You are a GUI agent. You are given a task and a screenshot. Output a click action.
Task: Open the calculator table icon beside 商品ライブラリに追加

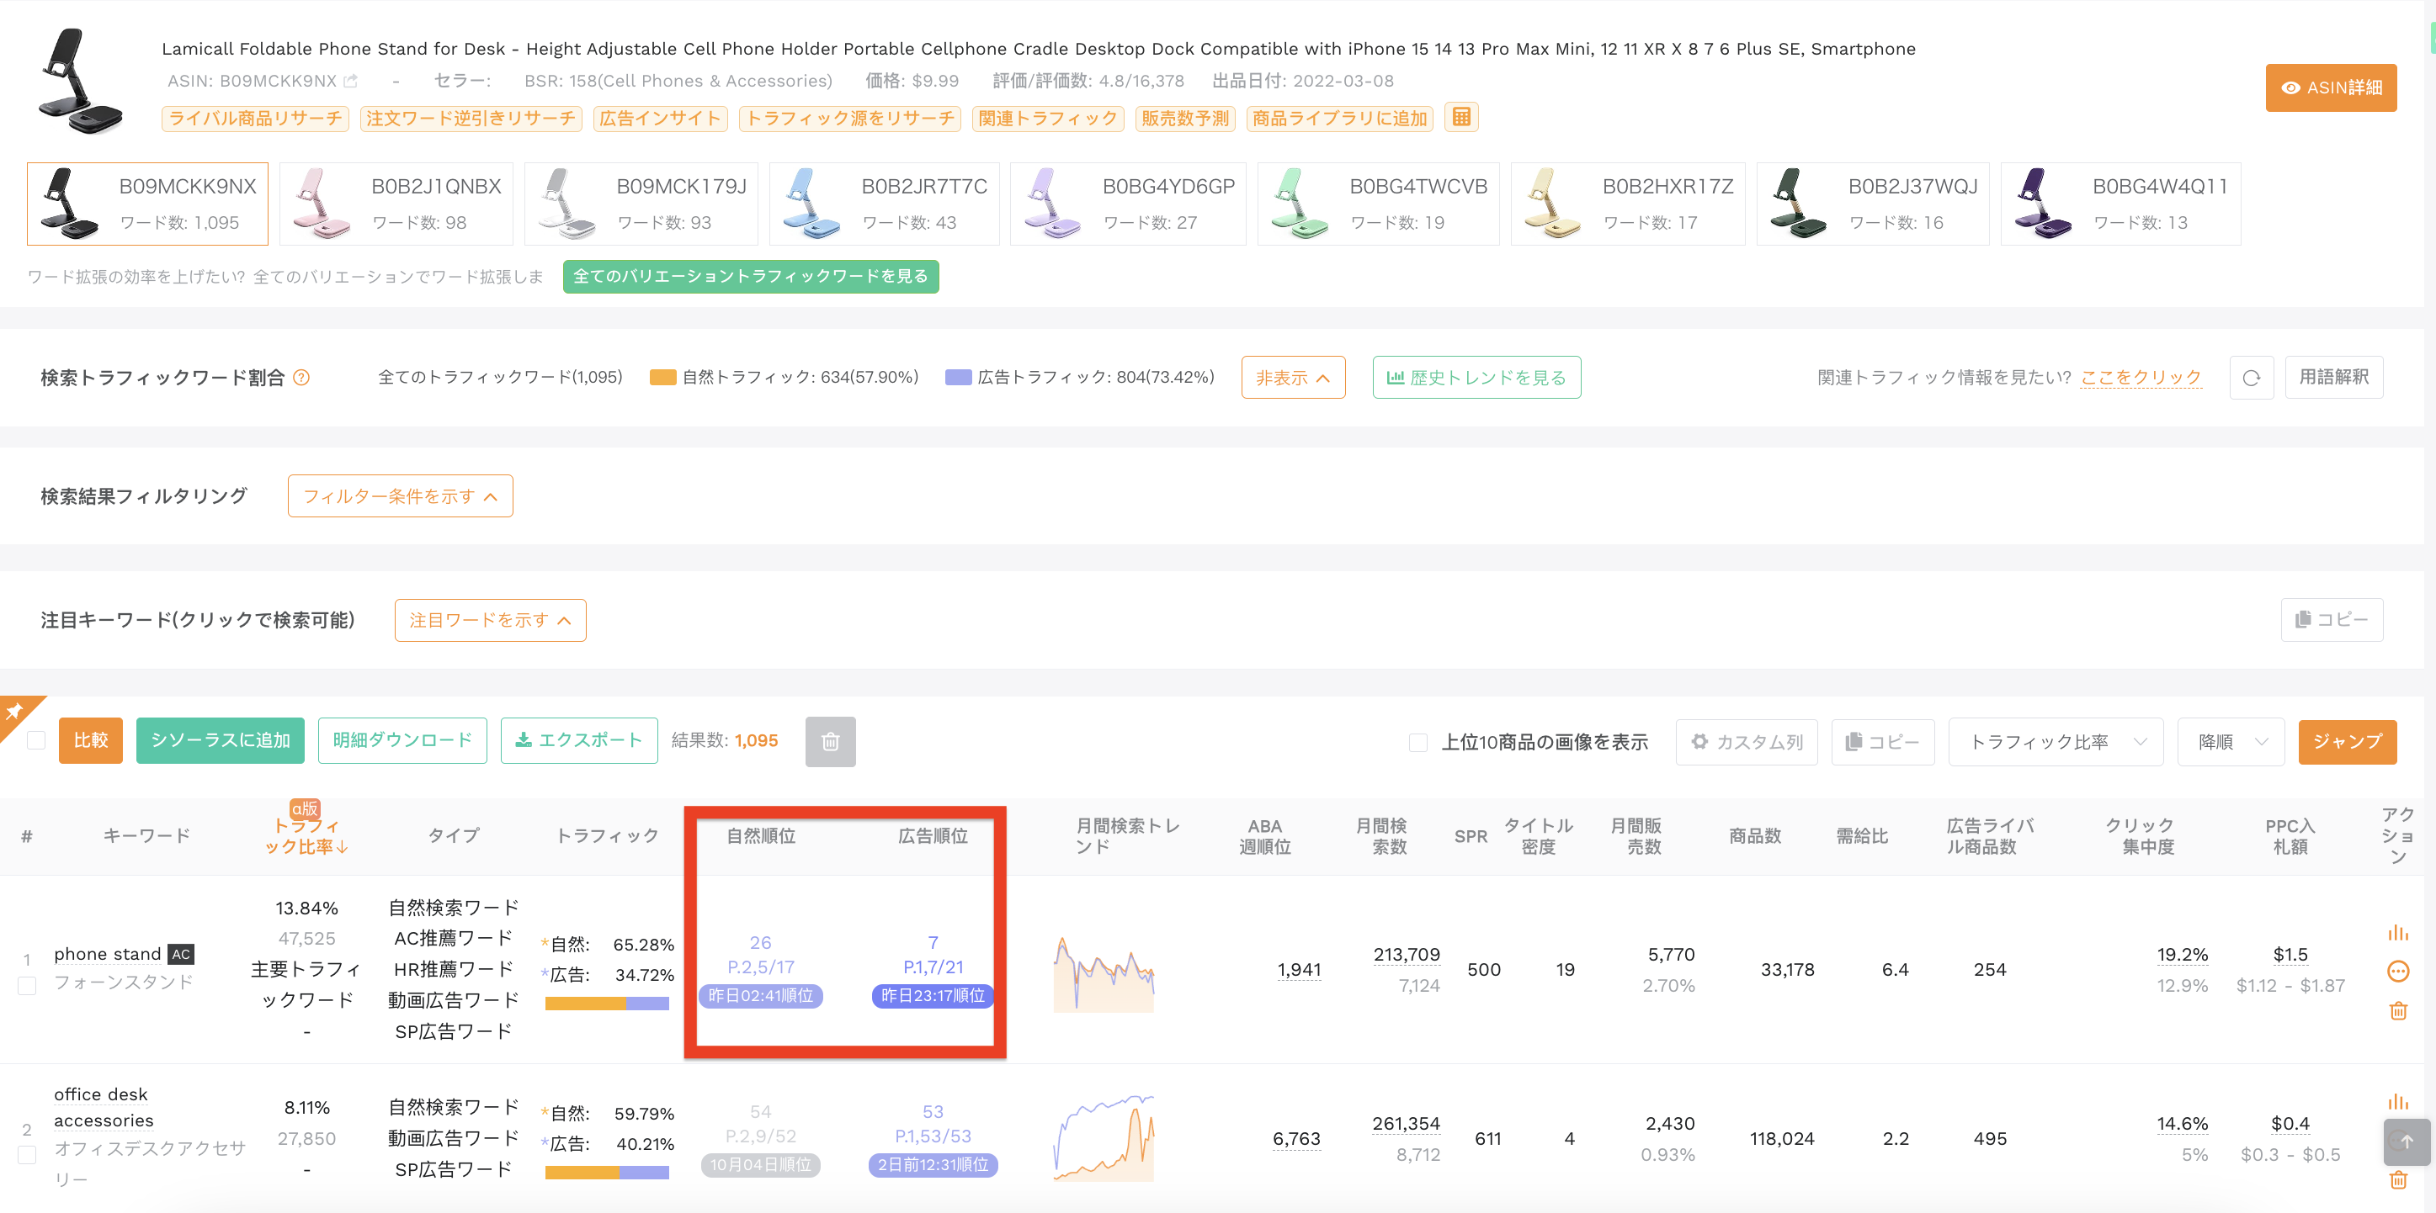[1461, 117]
